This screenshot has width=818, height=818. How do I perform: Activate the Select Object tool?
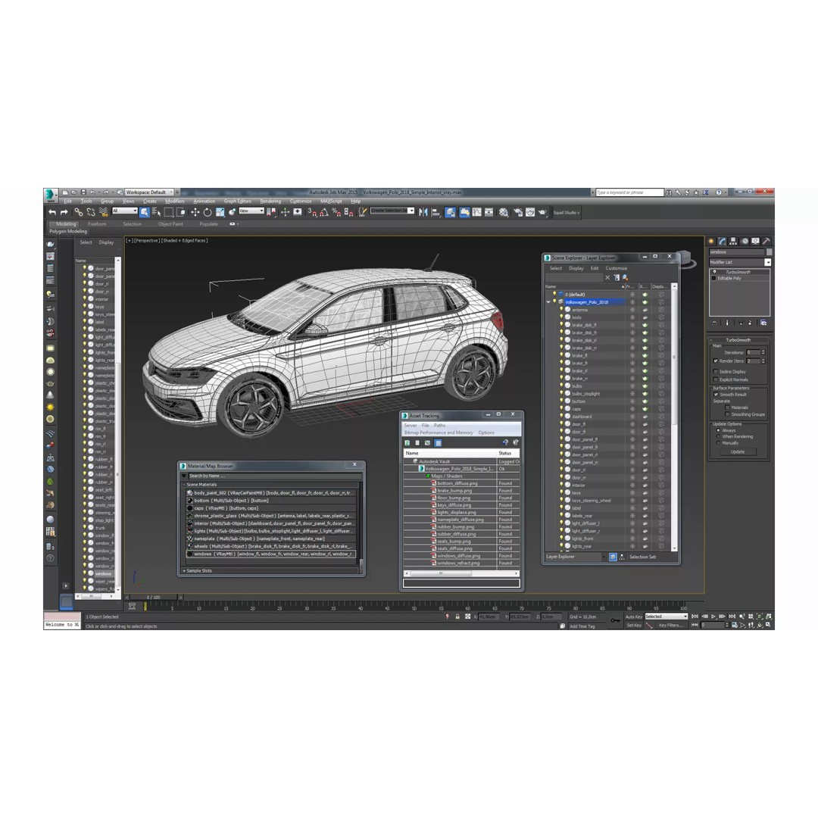pyautogui.click(x=145, y=212)
